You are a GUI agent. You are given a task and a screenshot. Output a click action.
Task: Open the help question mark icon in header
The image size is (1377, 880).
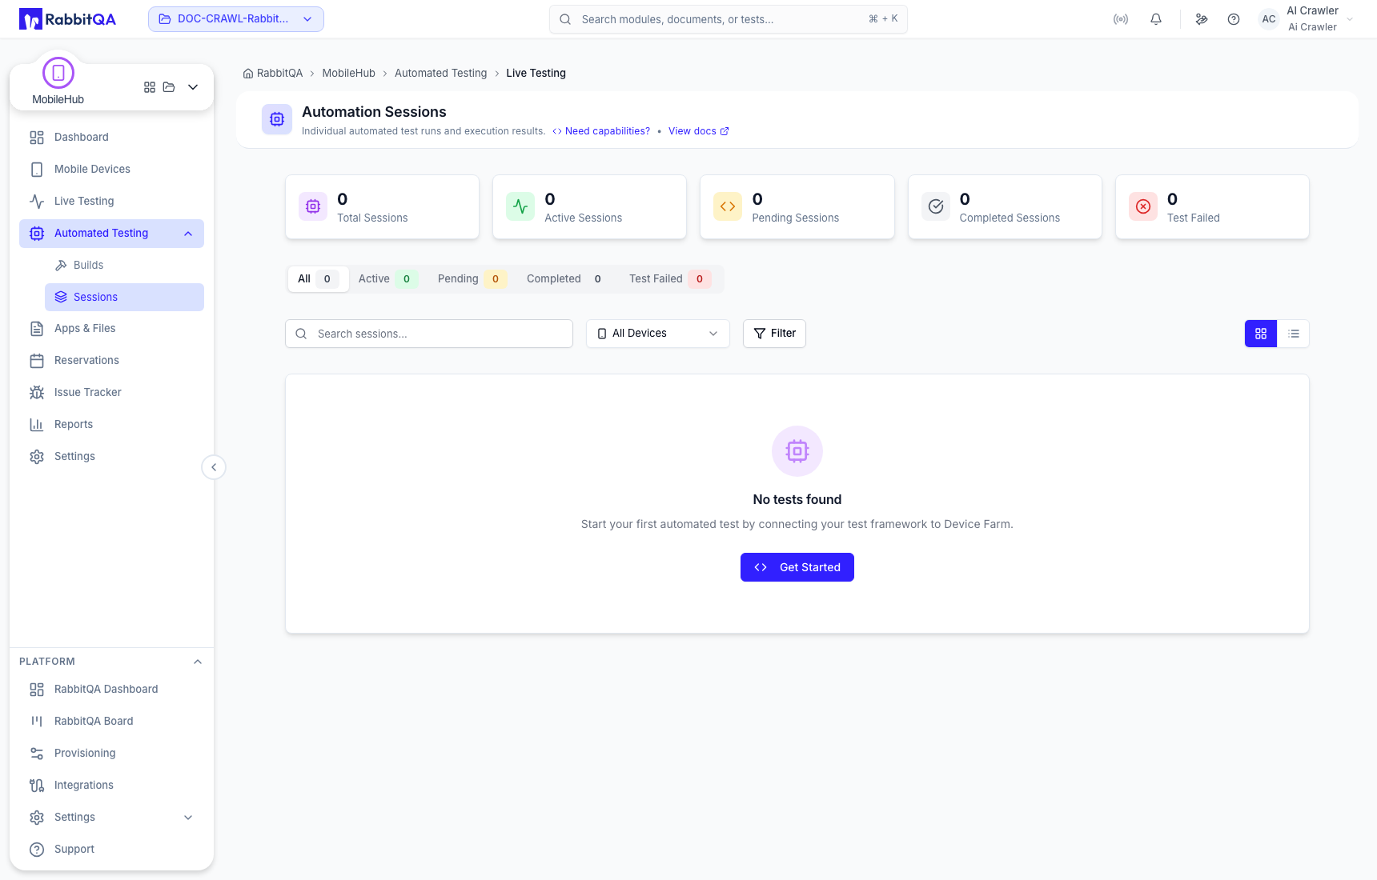(1234, 19)
